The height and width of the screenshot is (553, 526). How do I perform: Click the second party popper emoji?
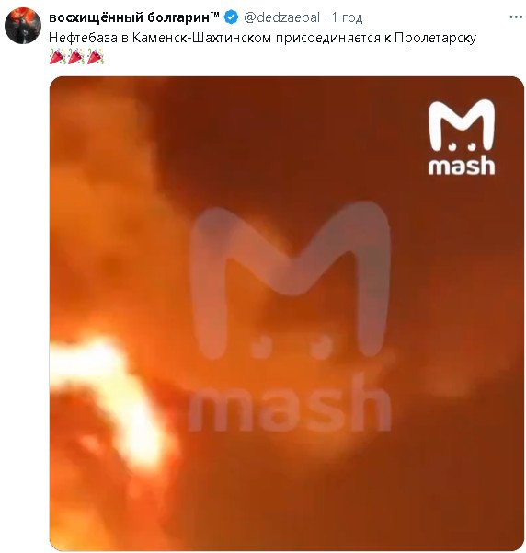(76, 56)
